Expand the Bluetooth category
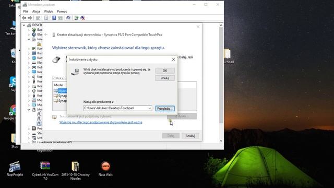 (29, 34)
